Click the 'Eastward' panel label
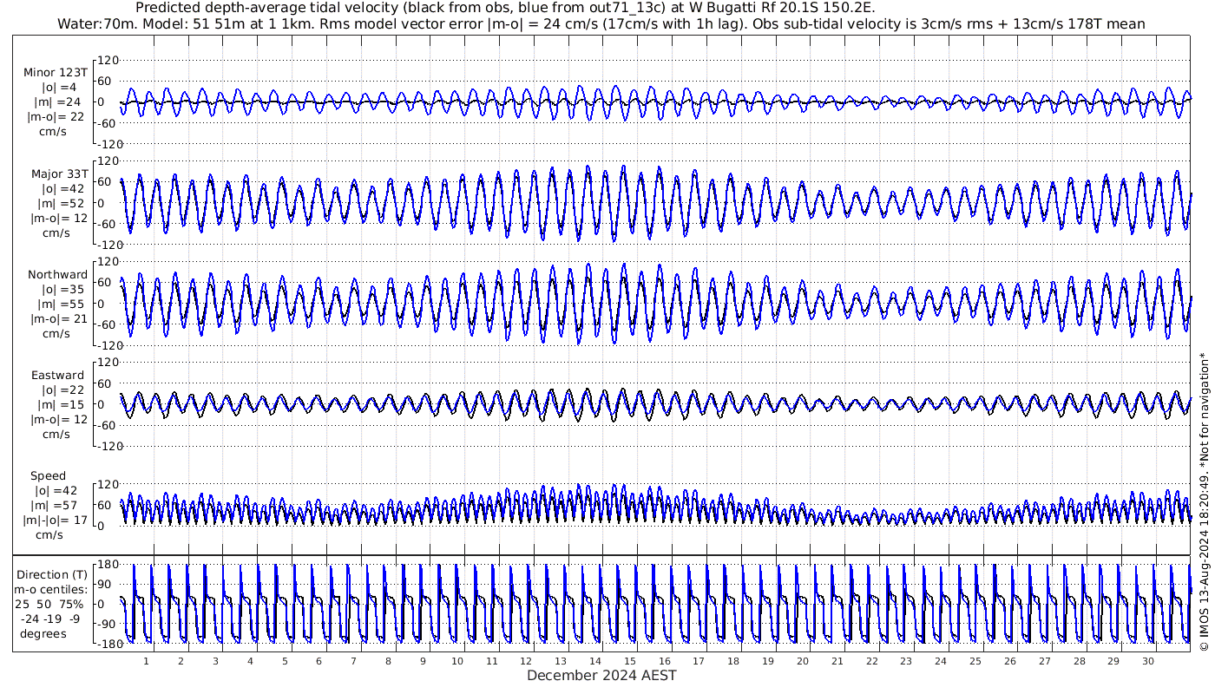1215x694 pixels. point(57,376)
